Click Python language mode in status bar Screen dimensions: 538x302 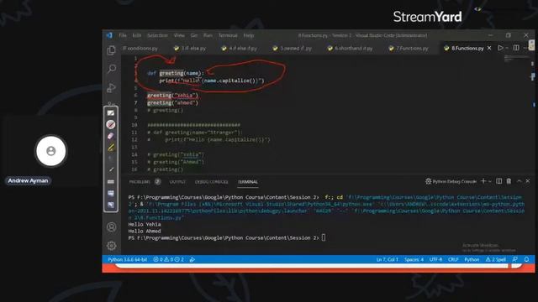(472, 259)
